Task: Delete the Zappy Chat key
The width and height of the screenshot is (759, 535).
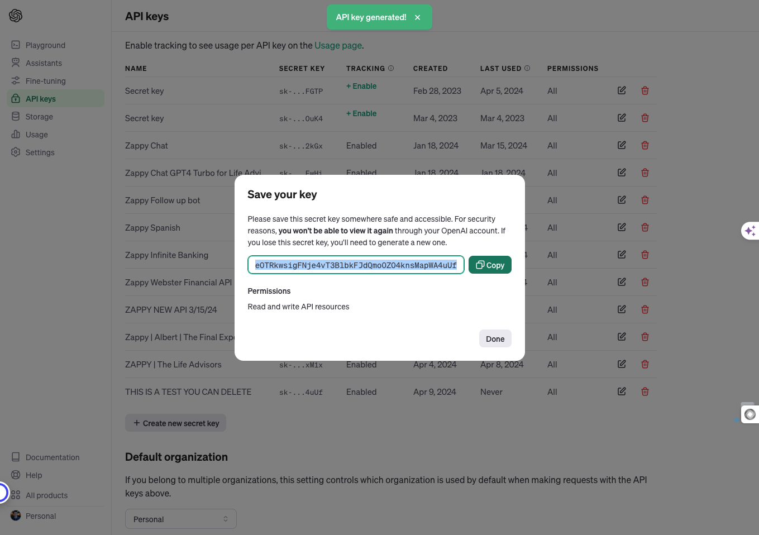Action: pos(645,145)
